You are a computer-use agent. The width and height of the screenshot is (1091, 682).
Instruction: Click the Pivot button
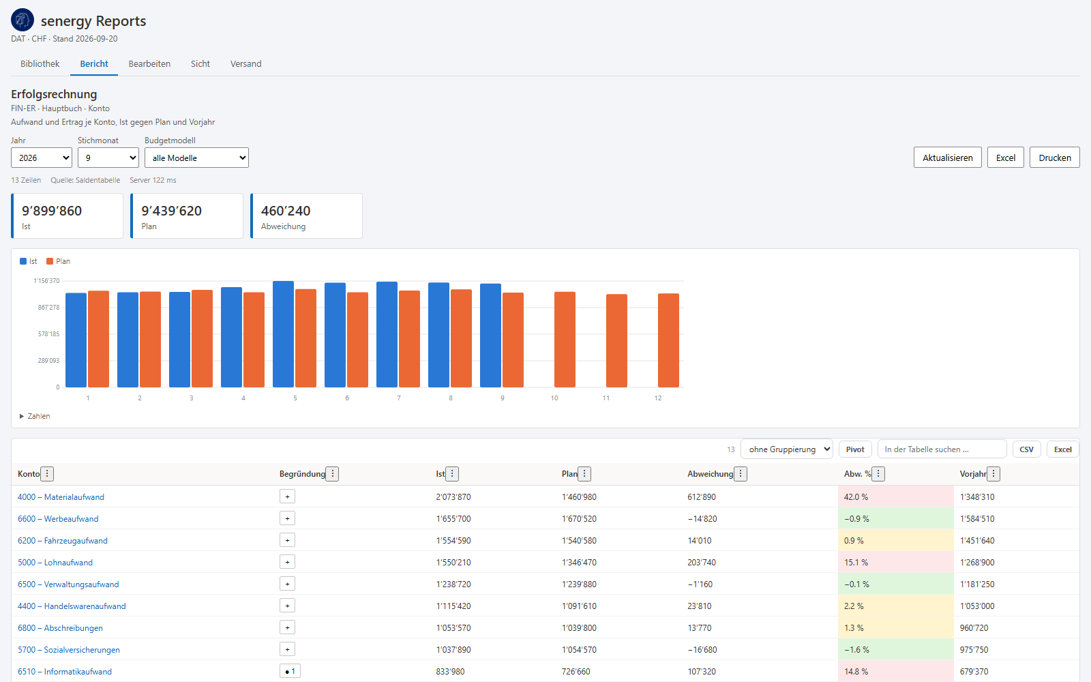tap(855, 449)
